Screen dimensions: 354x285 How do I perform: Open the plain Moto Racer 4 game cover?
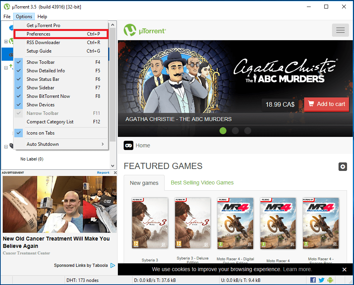tap(278, 224)
